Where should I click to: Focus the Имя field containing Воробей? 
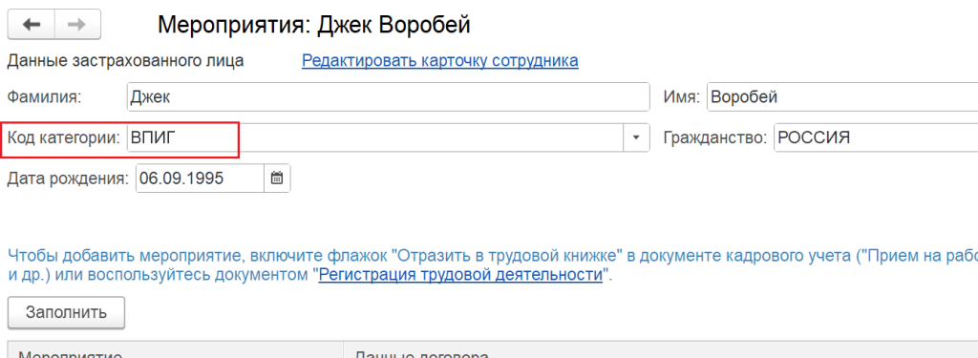click(842, 97)
